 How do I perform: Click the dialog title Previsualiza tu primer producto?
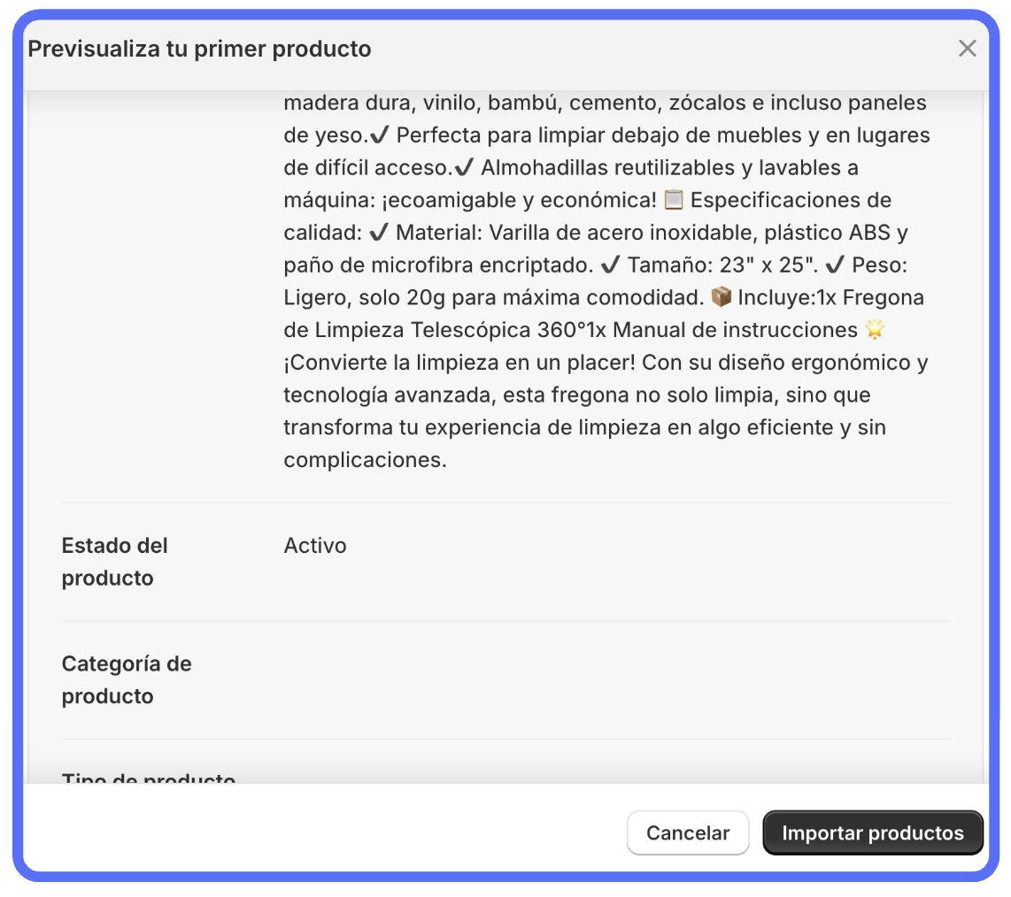pos(199,49)
